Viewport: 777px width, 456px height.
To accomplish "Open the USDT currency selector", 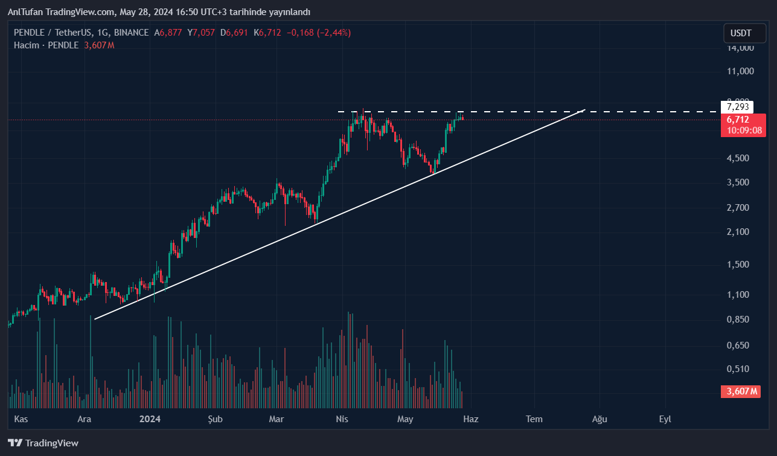I will (741, 33).
